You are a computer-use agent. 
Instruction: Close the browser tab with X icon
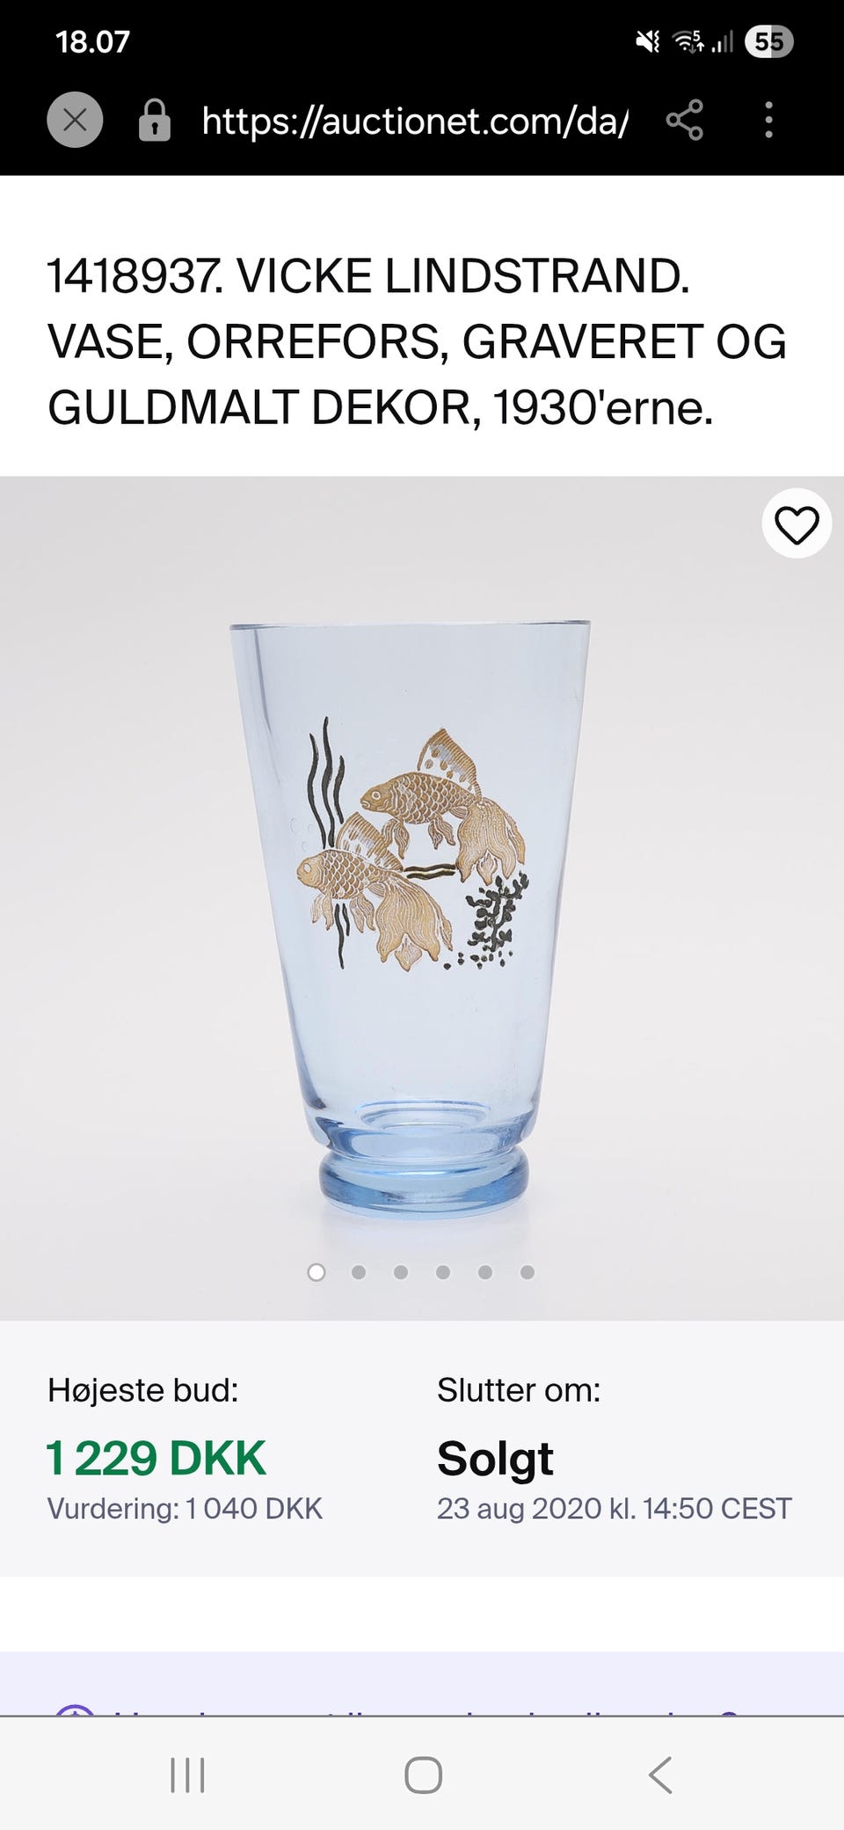(75, 120)
